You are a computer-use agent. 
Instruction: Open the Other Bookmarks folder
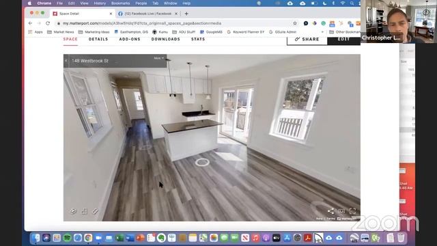pyautogui.click(x=345, y=32)
